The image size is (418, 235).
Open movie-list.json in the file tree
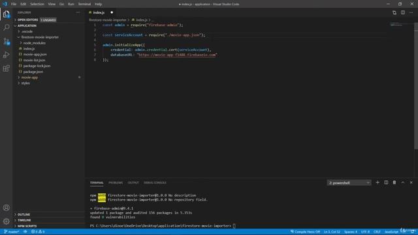coord(34,60)
